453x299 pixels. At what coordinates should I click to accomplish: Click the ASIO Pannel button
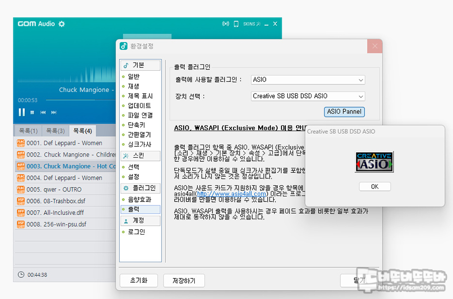344,112
